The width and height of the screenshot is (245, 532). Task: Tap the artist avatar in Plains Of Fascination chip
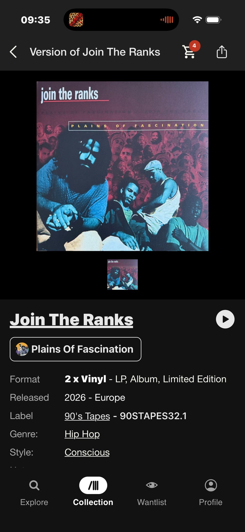[22, 349]
